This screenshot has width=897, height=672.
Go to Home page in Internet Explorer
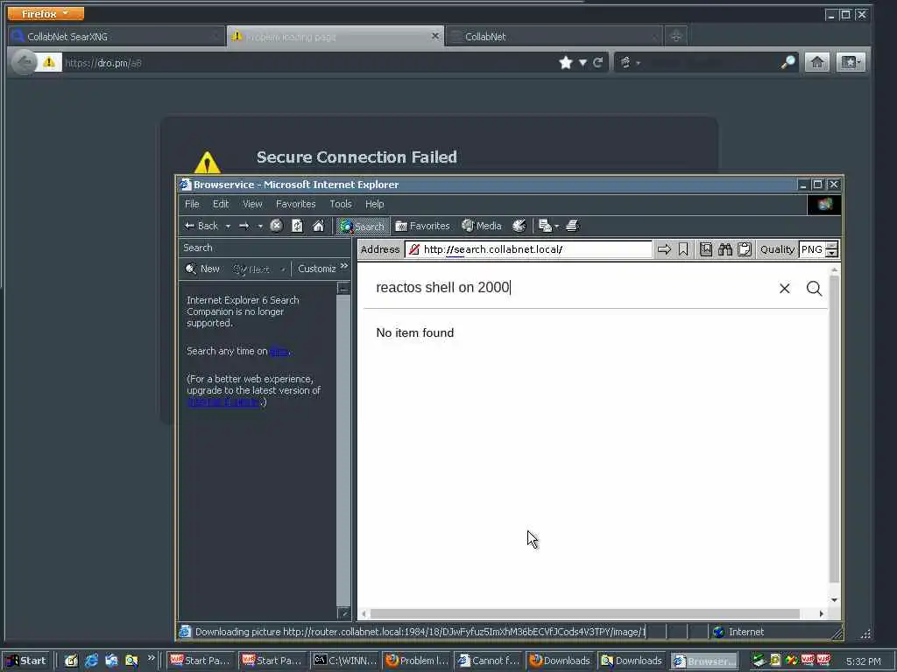pyautogui.click(x=319, y=226)
